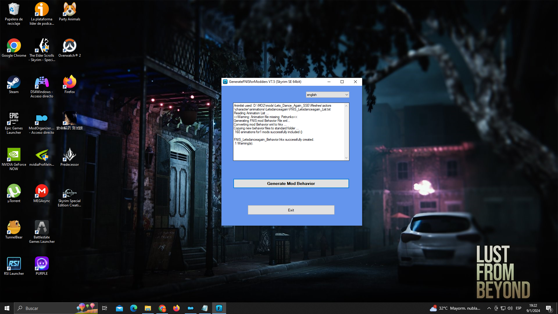
Task: Click the FNIS app icon in taskbar
Action: click(219, 308)
